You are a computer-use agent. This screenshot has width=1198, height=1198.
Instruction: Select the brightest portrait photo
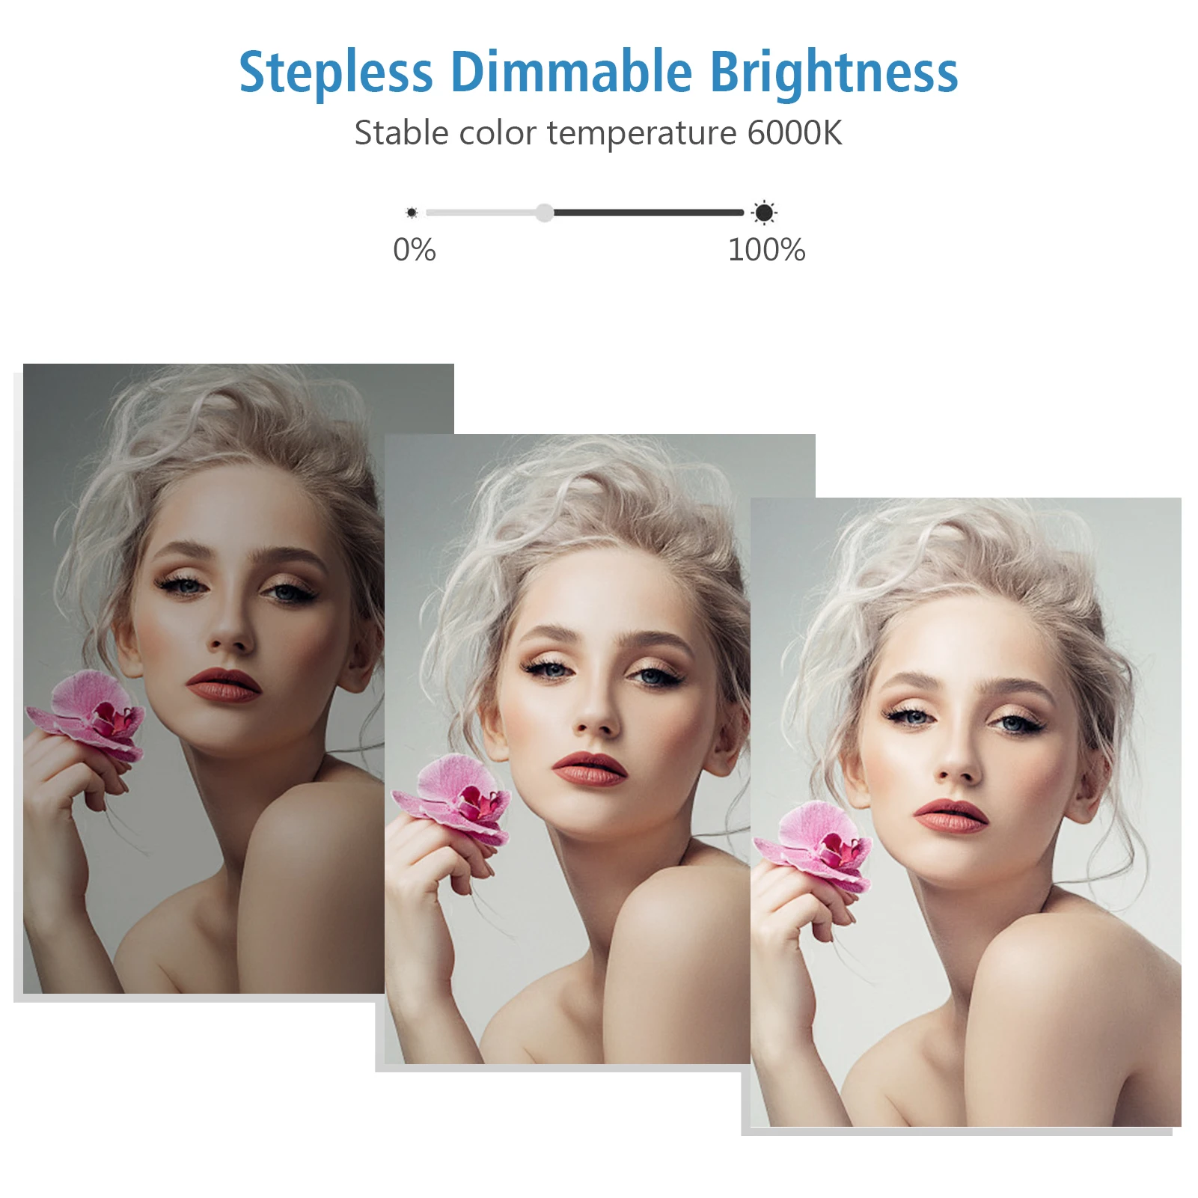965,812
